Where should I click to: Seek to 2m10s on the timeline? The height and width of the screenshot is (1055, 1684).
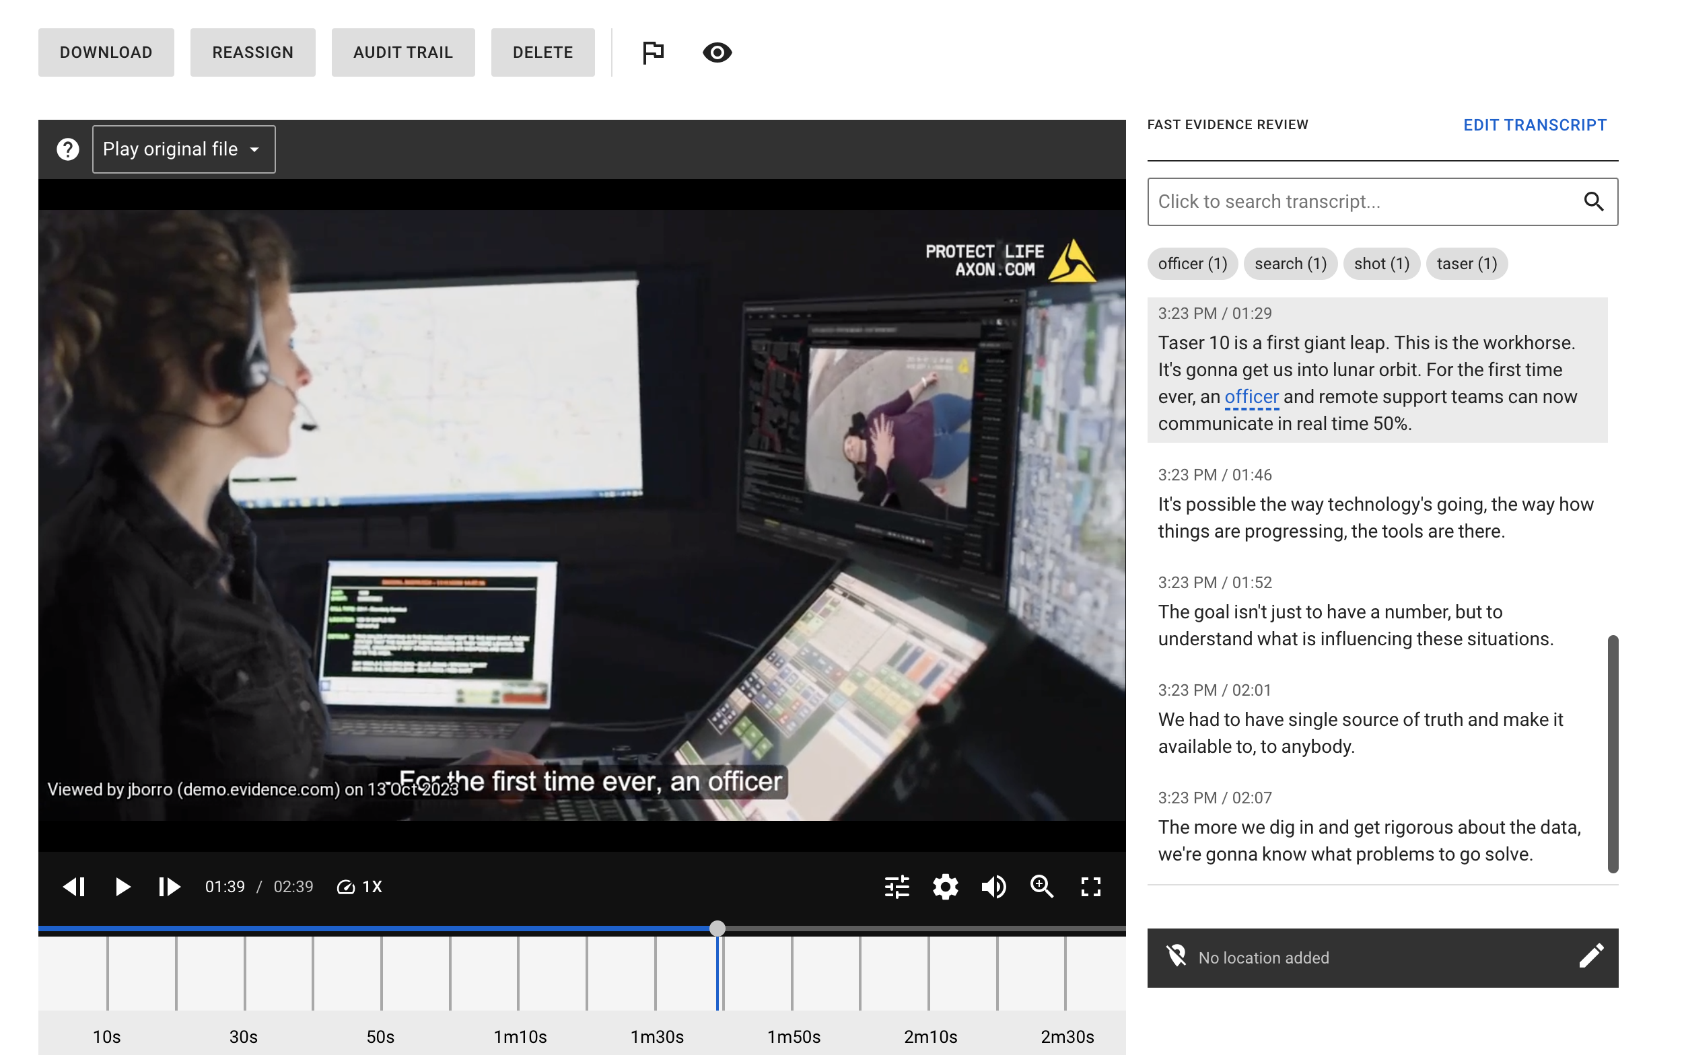(931, 972)
